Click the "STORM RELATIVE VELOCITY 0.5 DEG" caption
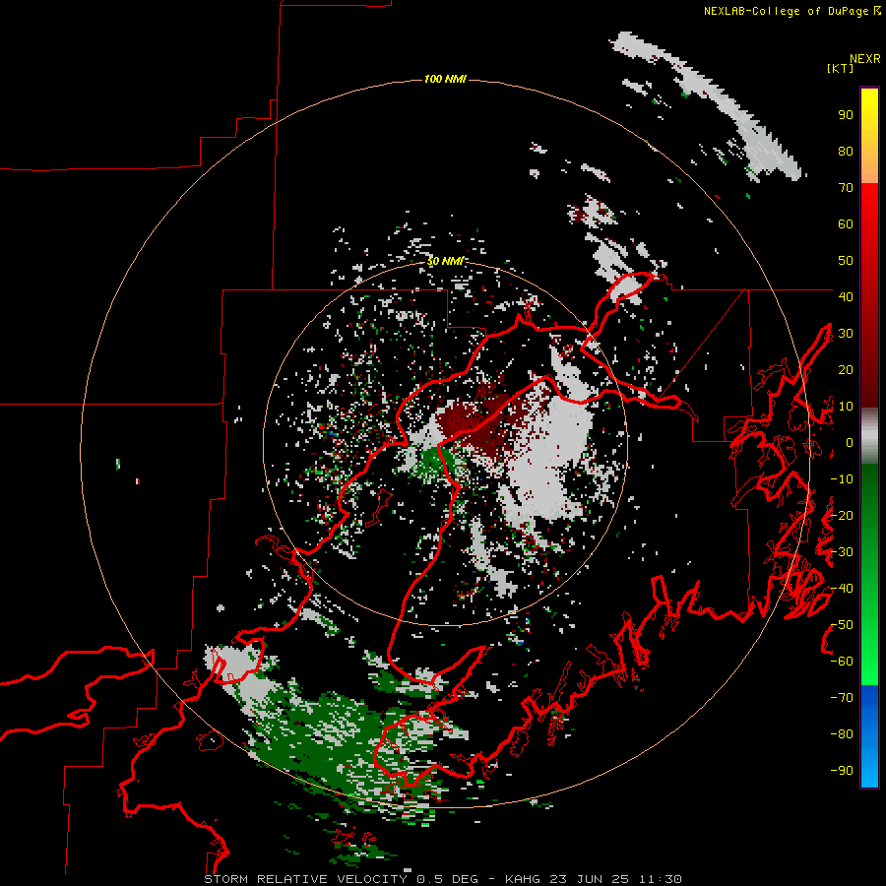 click(x=341, y=879)
